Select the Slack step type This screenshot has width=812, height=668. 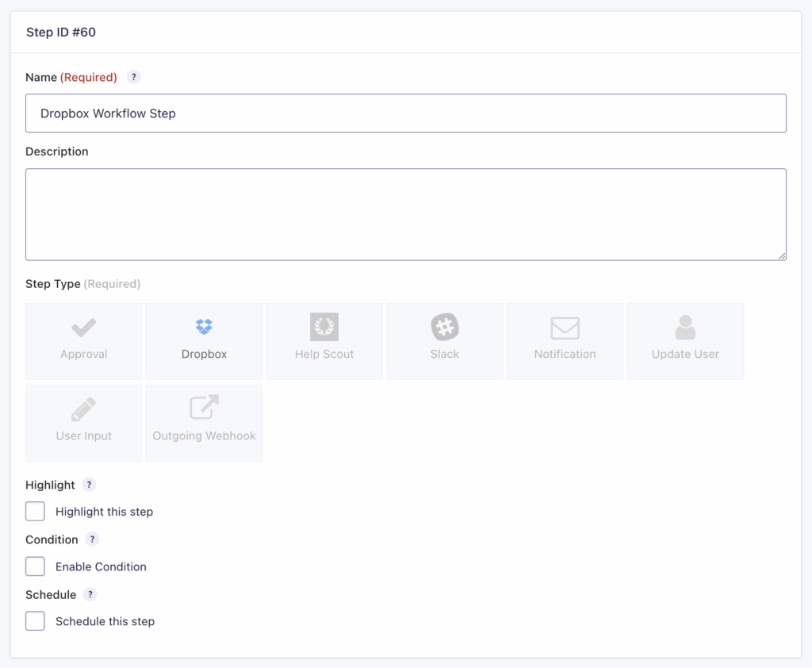point(444,340)
